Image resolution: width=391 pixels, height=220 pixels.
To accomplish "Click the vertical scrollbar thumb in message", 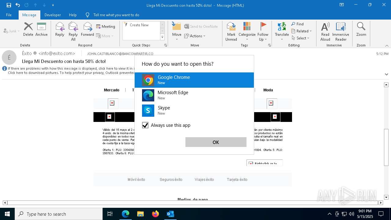I will click(386, 148).
